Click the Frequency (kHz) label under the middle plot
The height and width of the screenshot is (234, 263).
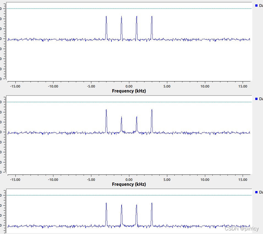point(129,184)
